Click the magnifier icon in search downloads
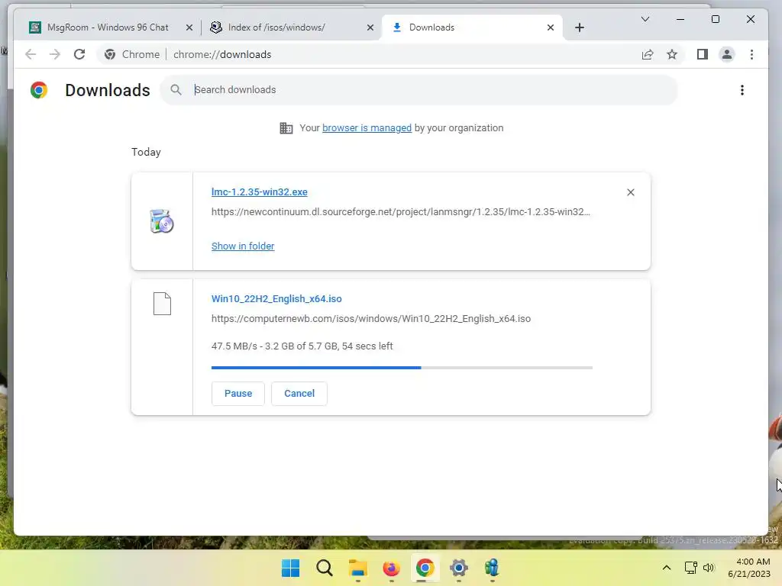The height and width of the screenshot is (586, 782). coord(176,90)
